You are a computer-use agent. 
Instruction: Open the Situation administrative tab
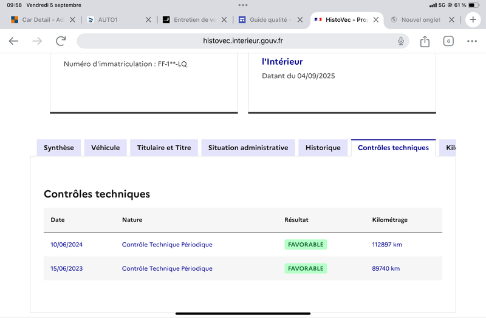coord(248,148)
